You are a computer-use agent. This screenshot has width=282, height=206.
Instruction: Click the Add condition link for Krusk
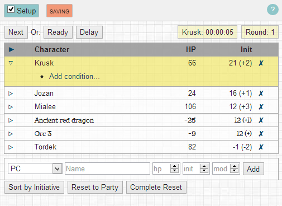(74, 77)
